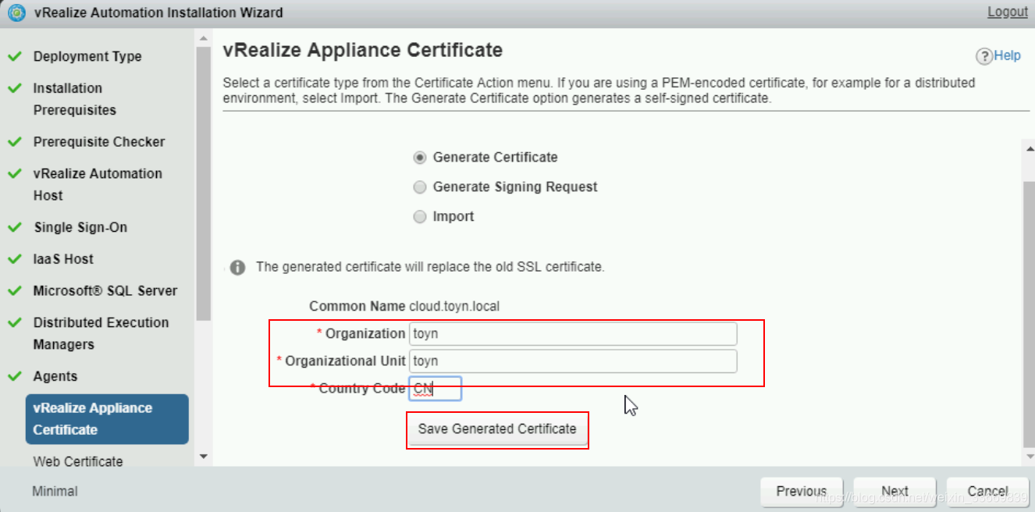
Task: Click the checkmark next to Installation Prerequisites
Action: [x=14, y=88]
